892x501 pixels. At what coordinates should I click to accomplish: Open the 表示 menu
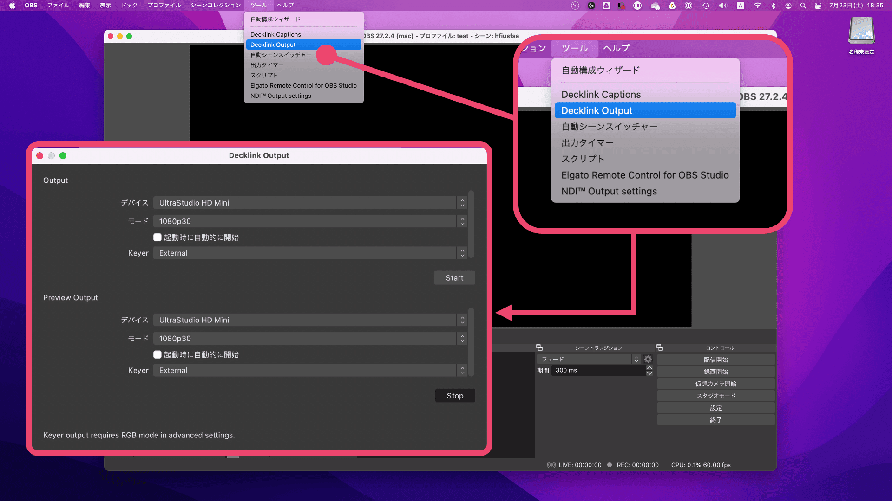105,6
